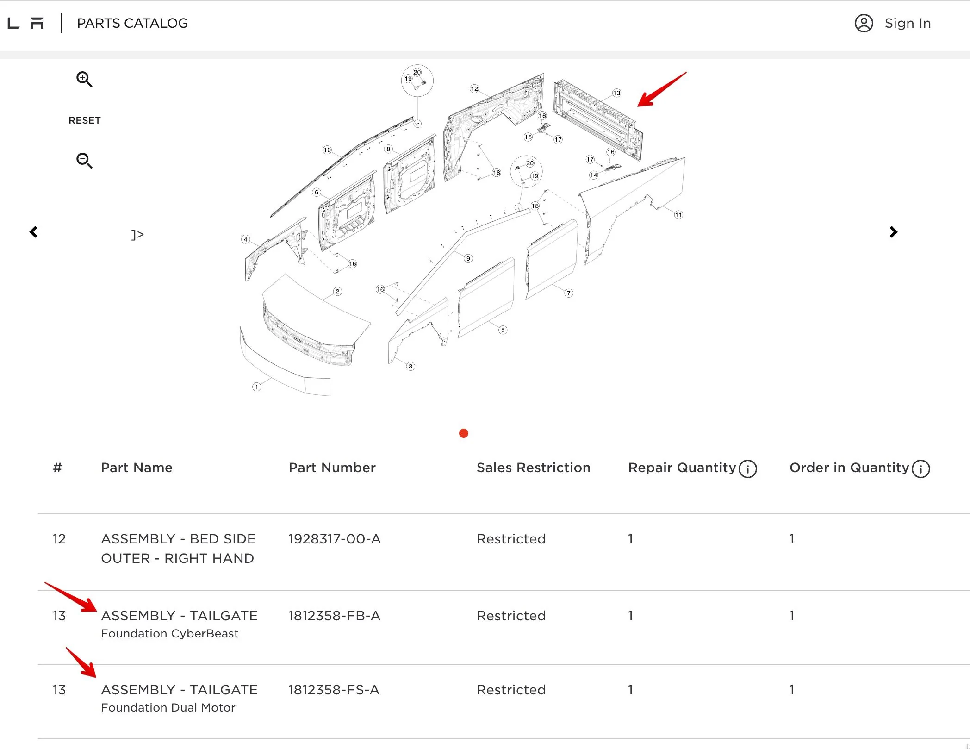Select callout 2 hood label in the diagram

point(337,291)
